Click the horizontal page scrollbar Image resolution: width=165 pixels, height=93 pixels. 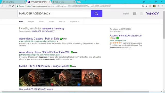(x=76, y=91)
